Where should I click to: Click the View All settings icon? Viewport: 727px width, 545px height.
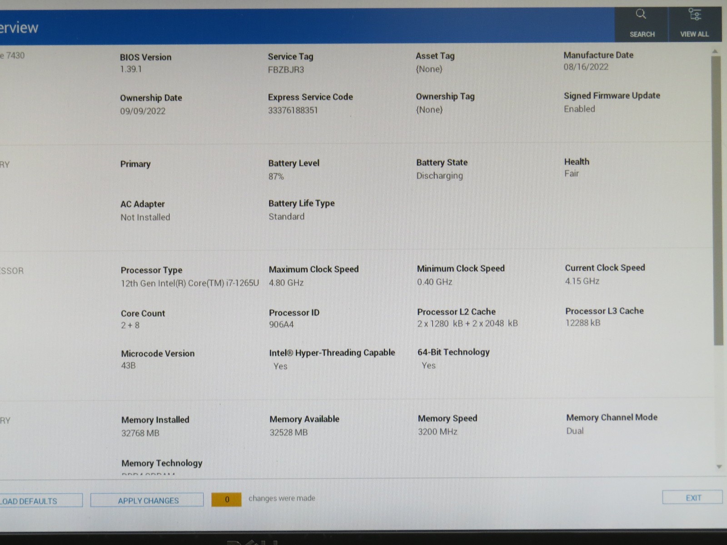click(695, 14)
